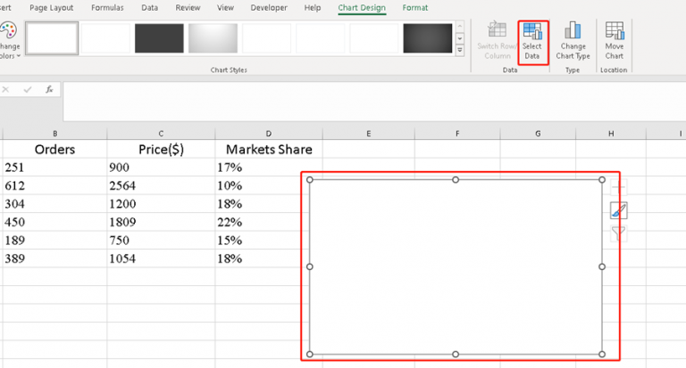Click the Insert Function fx icon
686x368 pixels.
pyautogui.click(x=49, y=89)
